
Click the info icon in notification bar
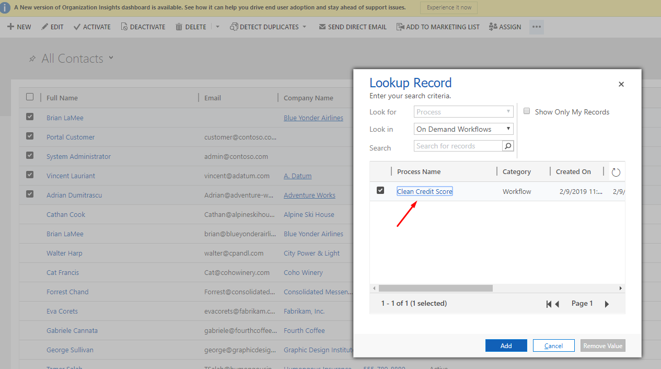point(5,7)
